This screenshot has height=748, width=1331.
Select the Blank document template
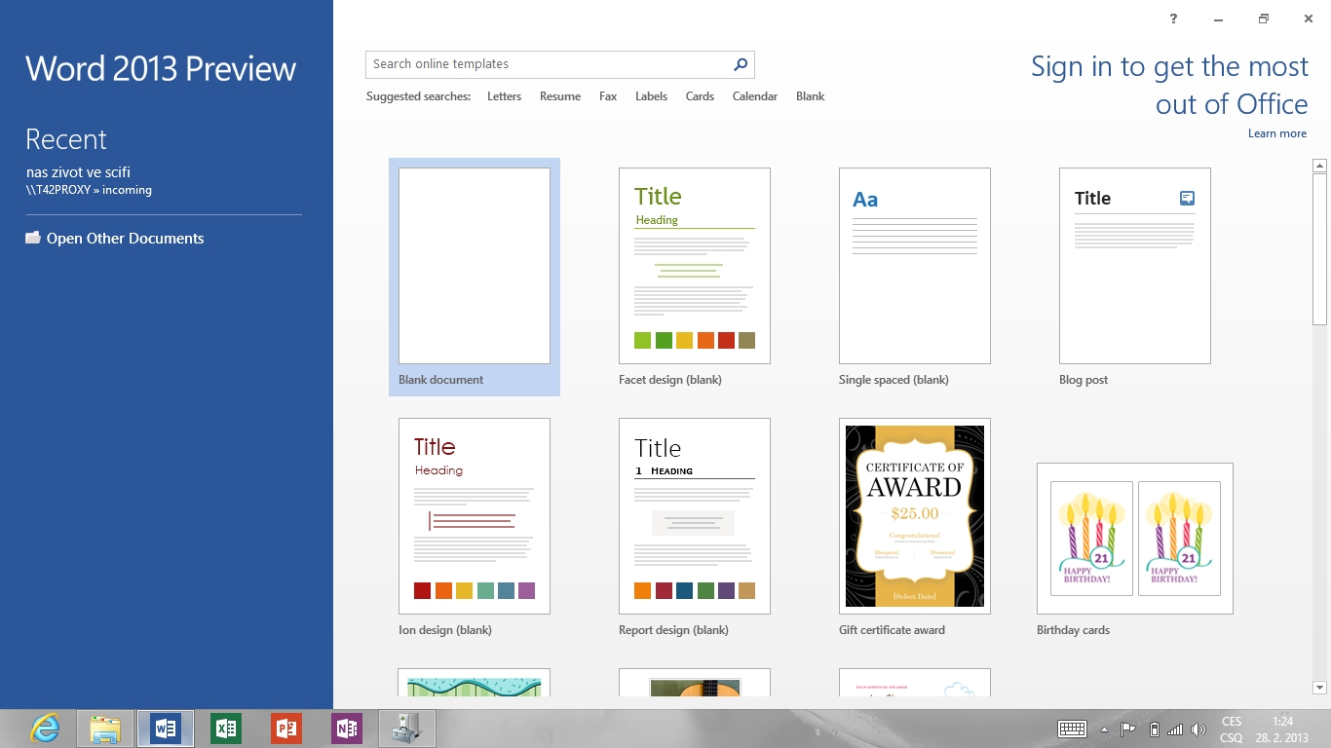(x=475, y=277)
